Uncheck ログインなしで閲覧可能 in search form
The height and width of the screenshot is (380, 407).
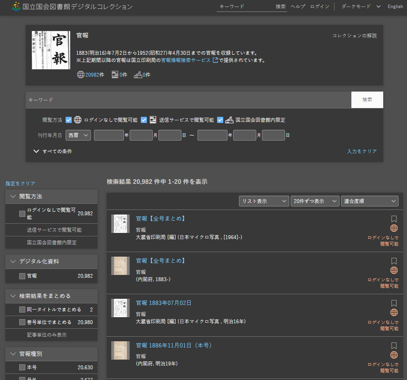click(69, 120)
